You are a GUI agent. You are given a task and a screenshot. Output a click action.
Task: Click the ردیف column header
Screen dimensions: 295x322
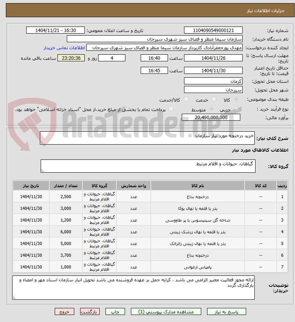(x=282, y=186)
